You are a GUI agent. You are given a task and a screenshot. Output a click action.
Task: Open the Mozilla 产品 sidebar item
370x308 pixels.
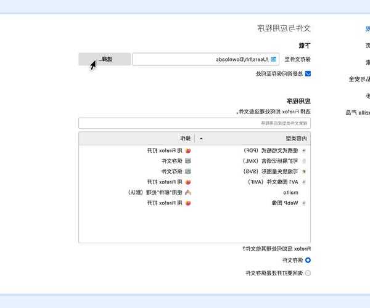pyautogui.click(x=358, y=112)
